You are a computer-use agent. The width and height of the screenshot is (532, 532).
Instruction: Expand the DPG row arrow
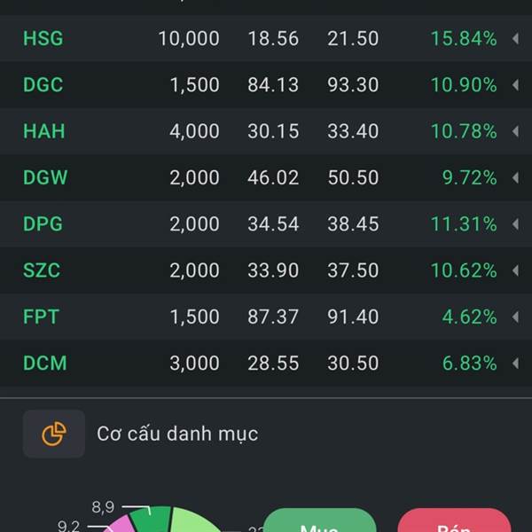pyautogui.click(x=515, y=224)
